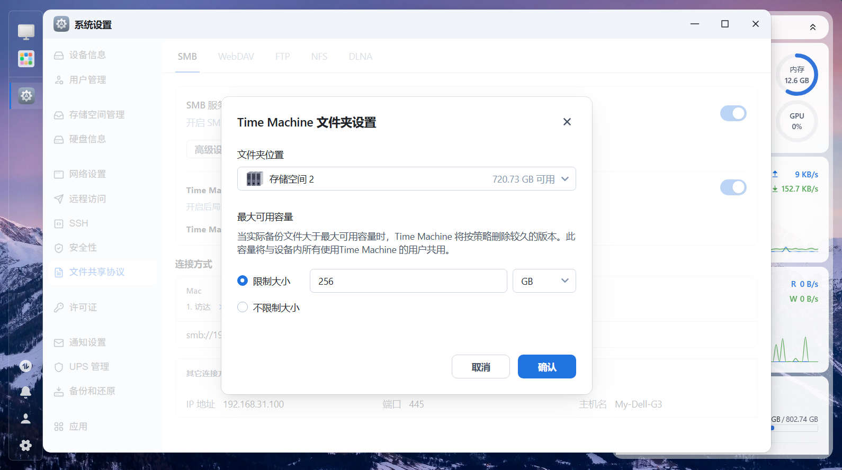Open the bottom gear icon in the dock
The height and width of the screenshot is (470, 842).
coord(25,445)
